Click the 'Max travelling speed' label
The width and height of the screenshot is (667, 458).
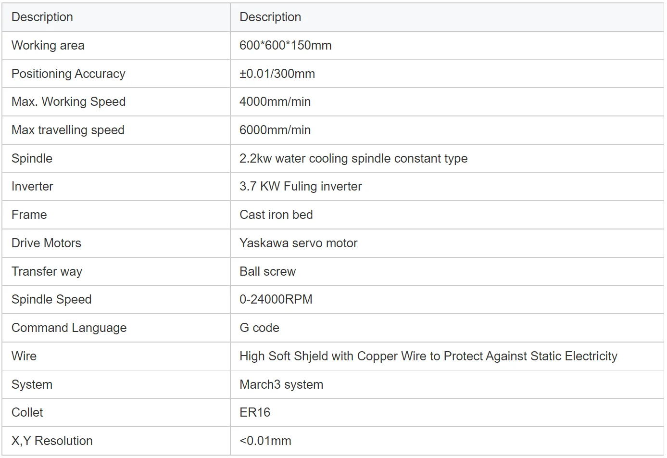[68, 130]
